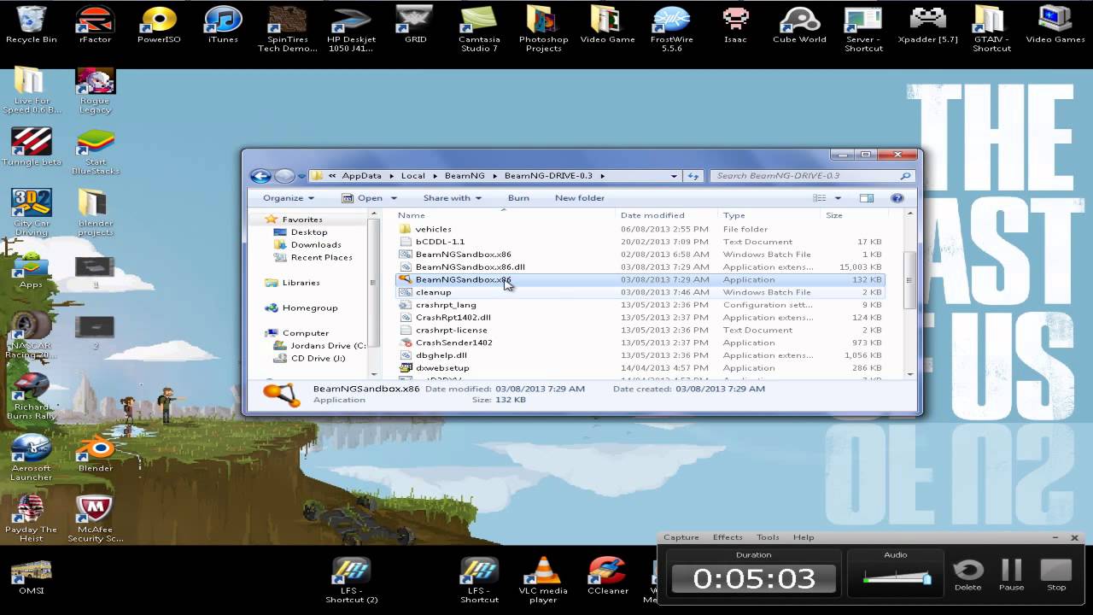
Task: Launch the Cube World shortcut
Action: pos(799,24)
